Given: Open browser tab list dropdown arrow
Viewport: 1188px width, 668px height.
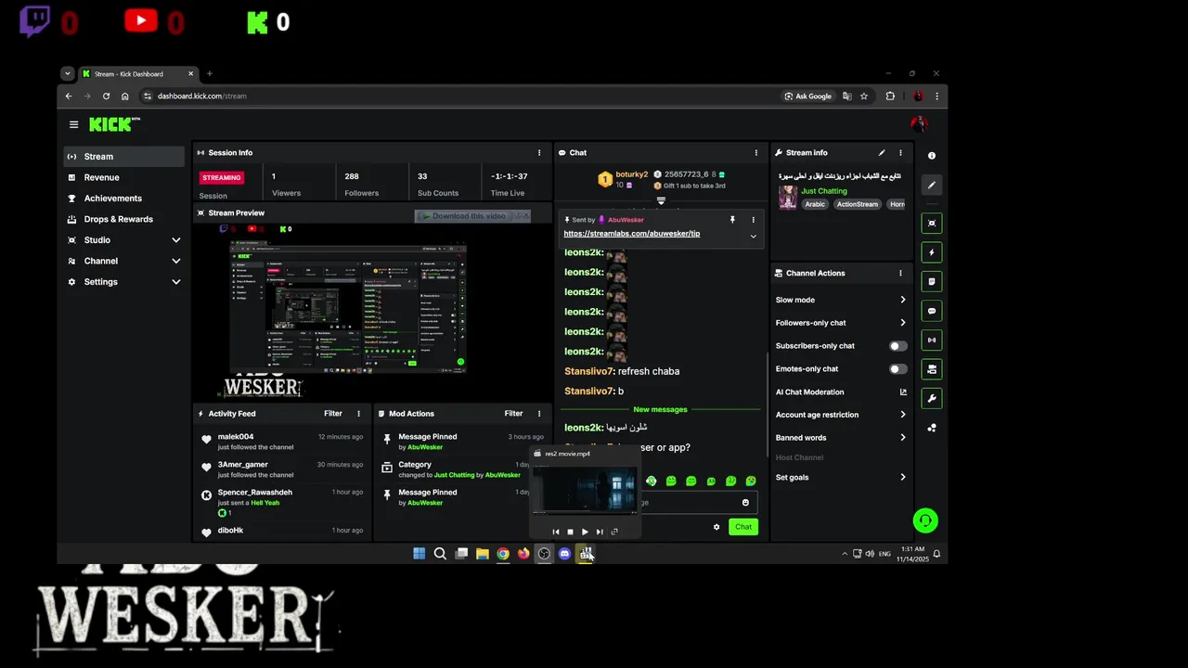Looking at the screenshot, I should [x=68, y=74].
